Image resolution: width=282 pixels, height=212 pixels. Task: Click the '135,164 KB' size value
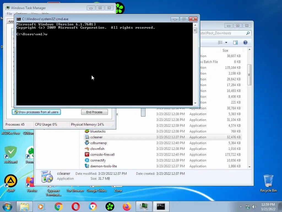233,68
